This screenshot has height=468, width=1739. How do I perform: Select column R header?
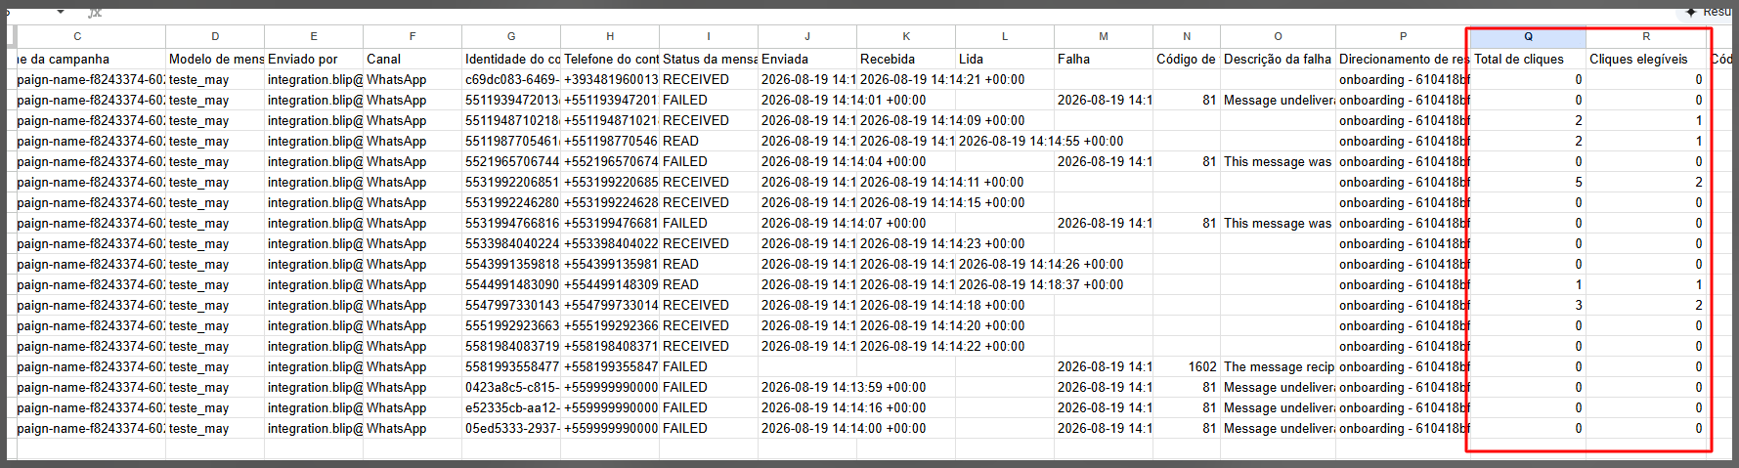coord(1645,36)
